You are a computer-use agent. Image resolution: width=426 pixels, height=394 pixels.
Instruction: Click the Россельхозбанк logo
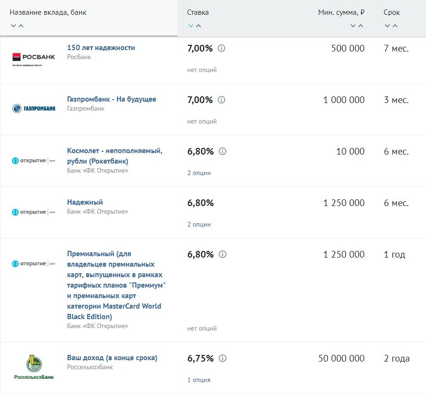click(x=33, y=367)
